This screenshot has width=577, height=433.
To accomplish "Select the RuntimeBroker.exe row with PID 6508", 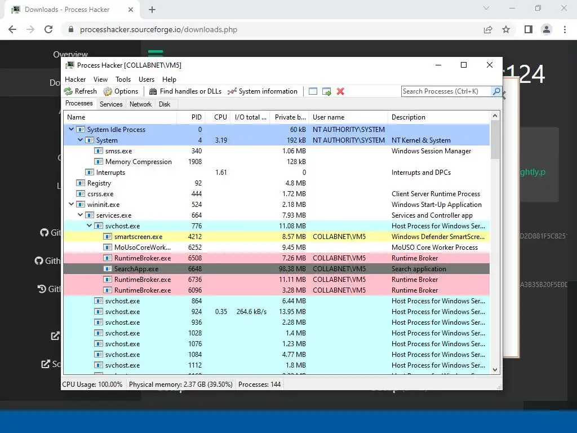I will [x=276, y=258].
